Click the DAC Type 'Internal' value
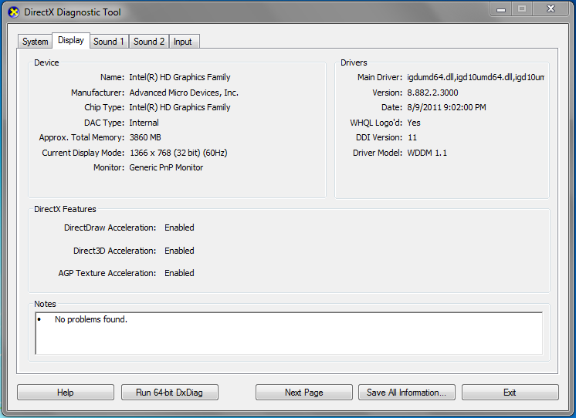 click(144, 123)
